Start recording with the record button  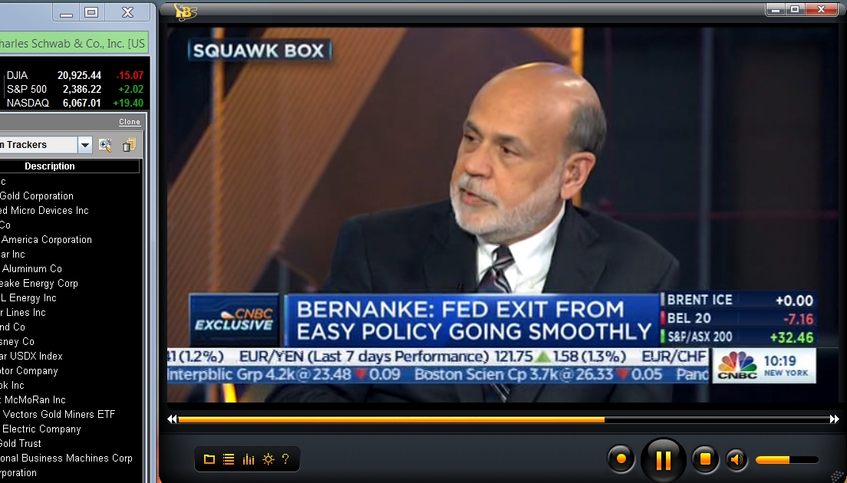621,458
